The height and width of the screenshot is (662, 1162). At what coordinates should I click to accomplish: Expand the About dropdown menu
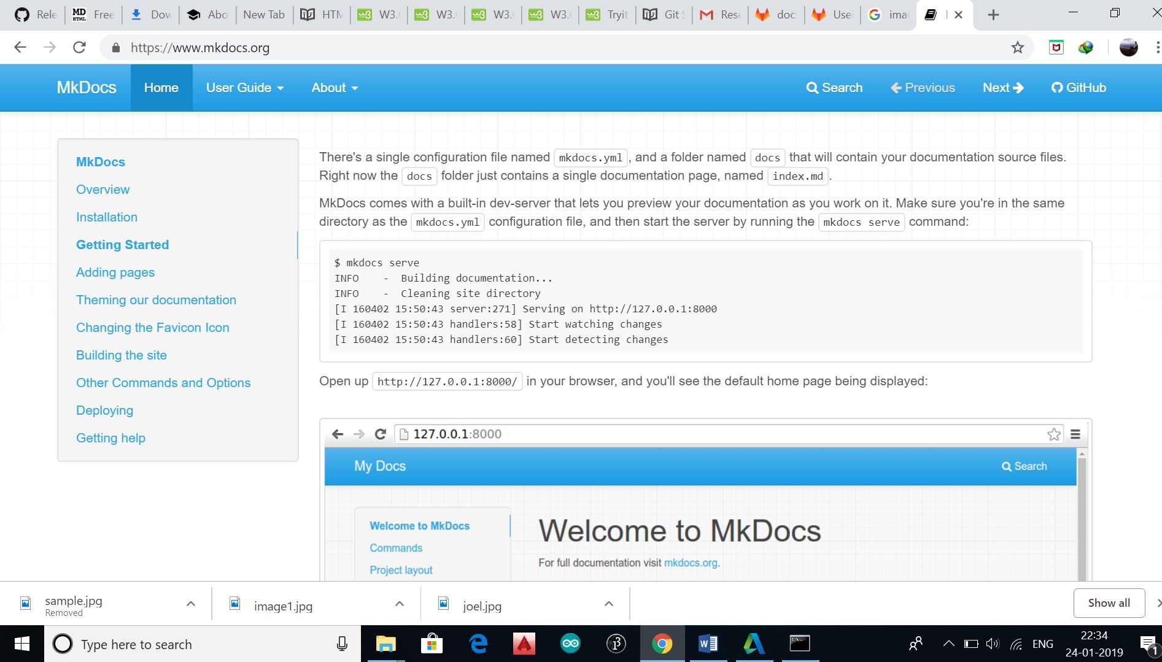tap(335, 88)
